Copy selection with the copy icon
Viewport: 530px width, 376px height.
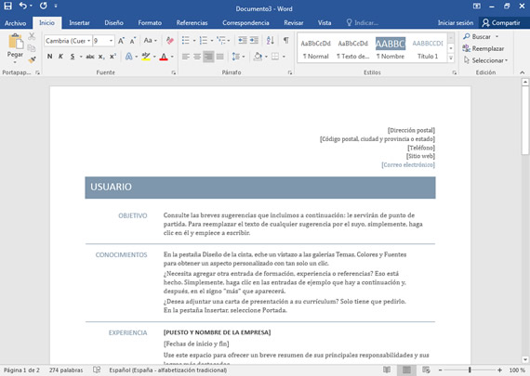click(32, 48)
